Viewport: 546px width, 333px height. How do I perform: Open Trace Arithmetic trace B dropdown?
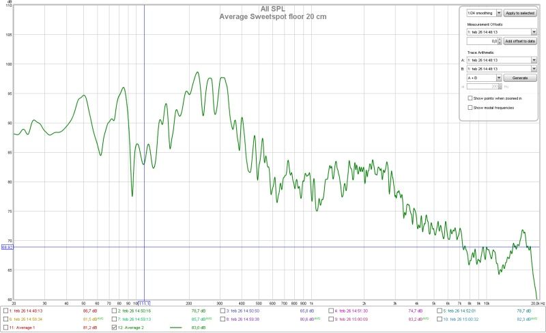click(533, 69)
